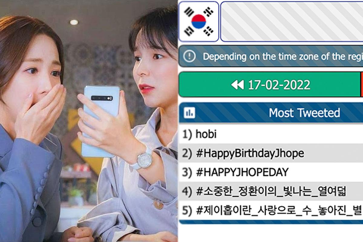This screenshot has height=242, width=363.
Task: Click the 17-02-2022 date text
Action: tap(279, 85)
